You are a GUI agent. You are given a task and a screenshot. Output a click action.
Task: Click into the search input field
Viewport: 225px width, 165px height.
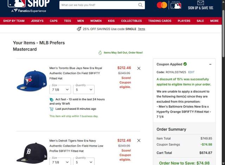pyautogui.click(x=99, y=5)
